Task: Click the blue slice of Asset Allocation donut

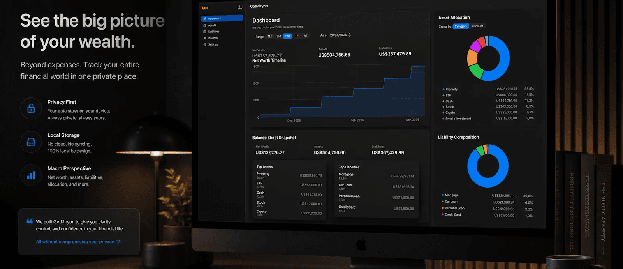Action: pyautogui.click(x=504, y=58)
